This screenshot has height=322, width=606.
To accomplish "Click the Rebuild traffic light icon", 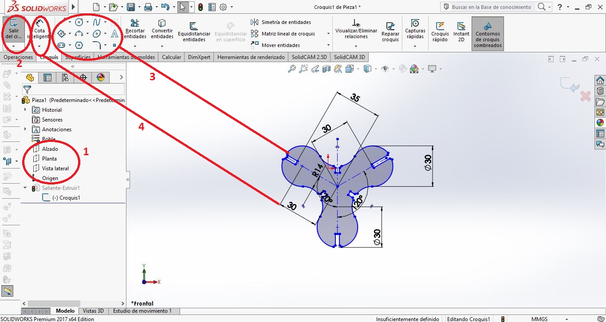I will coord(201,7).
